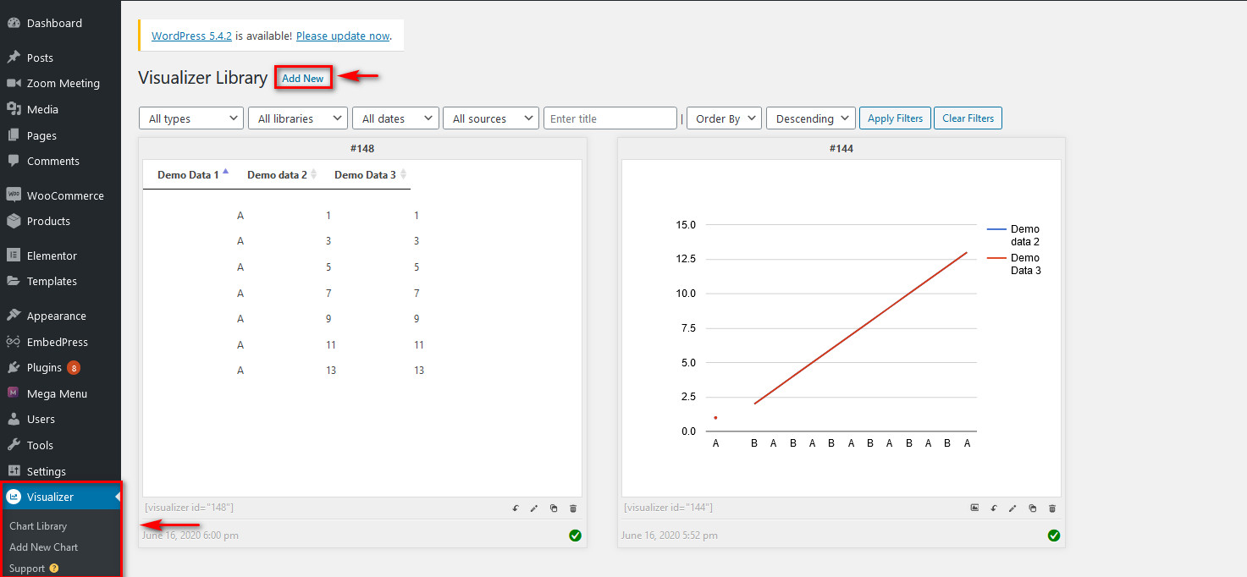The height and width of the screenshot is (577, 1247).
Task: Click the Zoom Meeting camera icon
Action: pyautogui.click(x=14, y=83)
